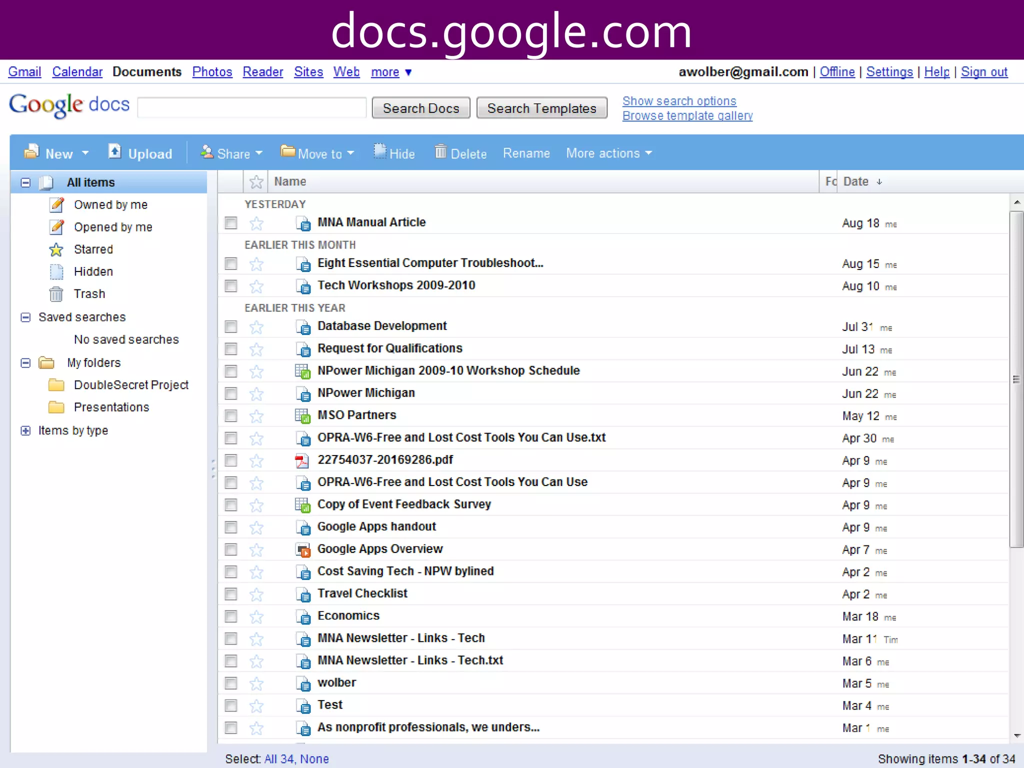The image size is (1024, 768).
Task: Click the Upload icon in toolbar
Action: 115,152
